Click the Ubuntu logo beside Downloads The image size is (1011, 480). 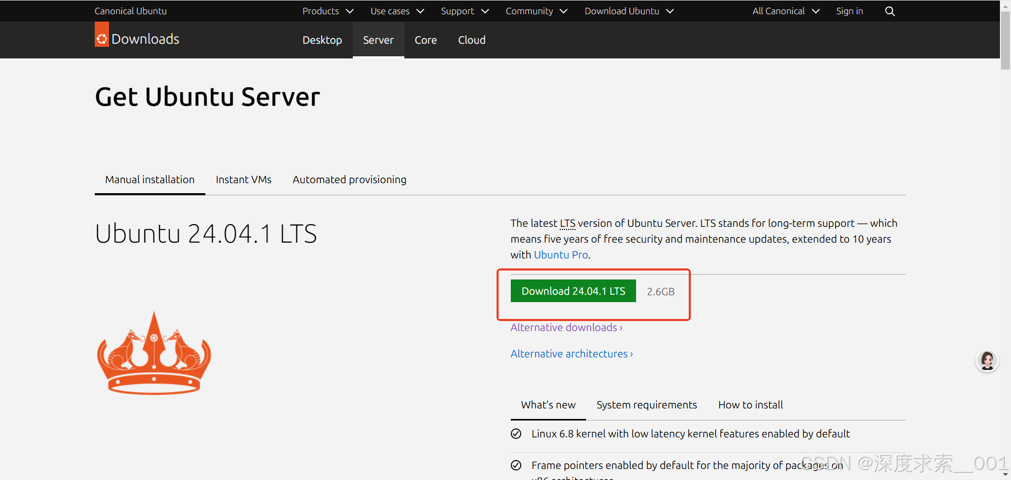[x=102, y=35]
